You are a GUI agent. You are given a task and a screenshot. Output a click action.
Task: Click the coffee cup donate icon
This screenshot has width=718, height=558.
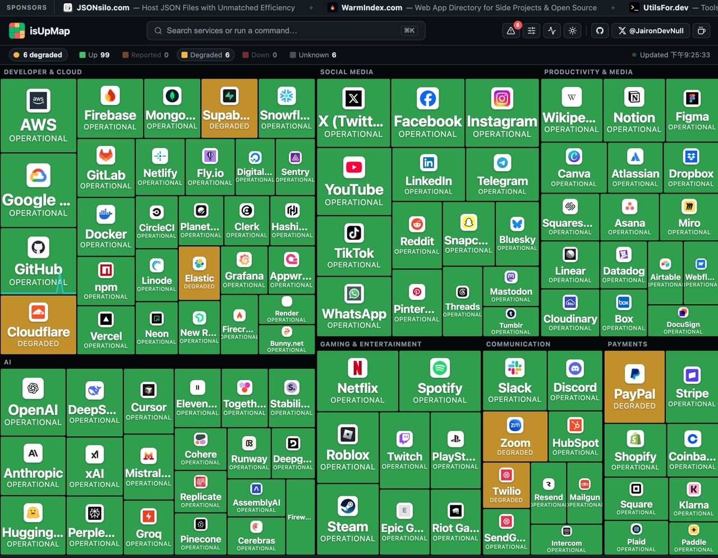701,31
